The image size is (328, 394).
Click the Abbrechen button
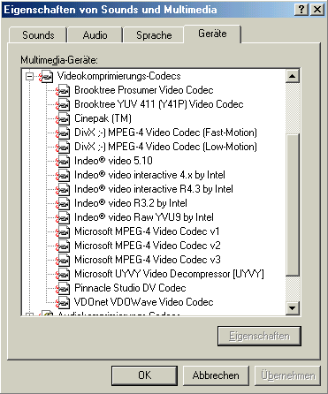coord(216,375)
